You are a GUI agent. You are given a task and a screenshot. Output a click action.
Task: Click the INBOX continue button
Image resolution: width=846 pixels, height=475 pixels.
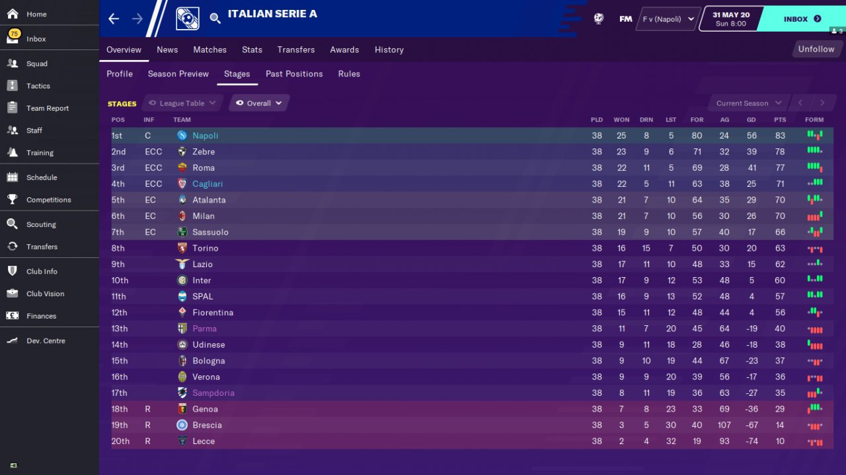pos(800,19)
